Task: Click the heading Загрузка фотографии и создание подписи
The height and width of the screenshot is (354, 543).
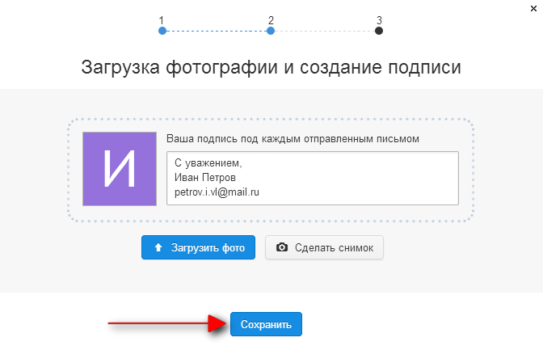Action: coord(271,67)
